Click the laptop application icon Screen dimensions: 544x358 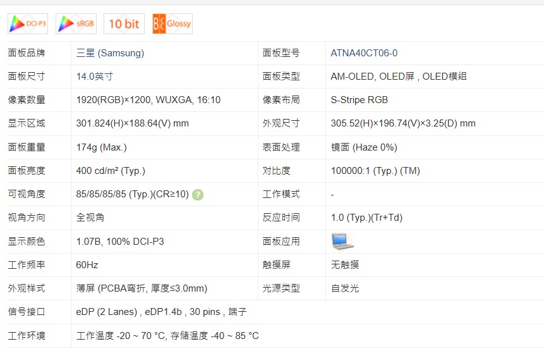[x=342, y=242]
